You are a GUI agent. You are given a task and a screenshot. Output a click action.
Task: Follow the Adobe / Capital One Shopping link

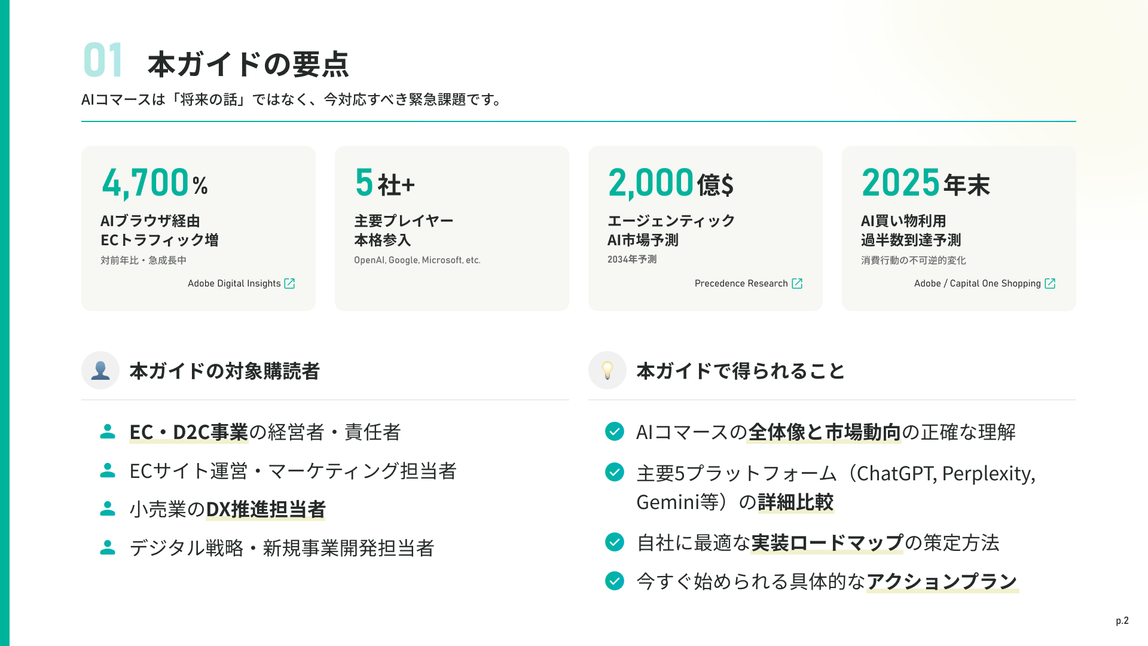(x=977, y=284)
